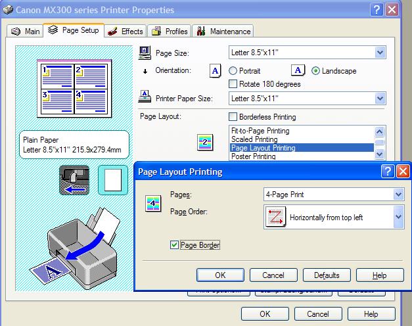Tick the Borderless Printing checkbox
The width and height of the screenshot is (412, 326).
point(233,117)
